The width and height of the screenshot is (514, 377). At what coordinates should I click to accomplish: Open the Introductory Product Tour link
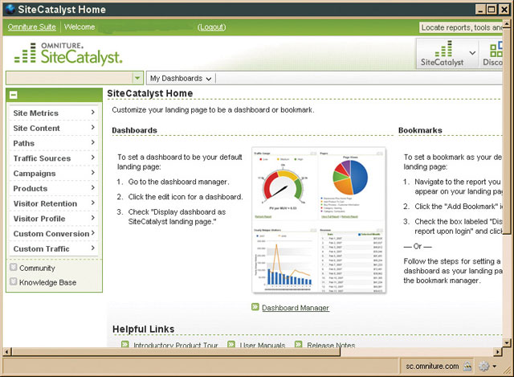click(x=176, y=345)
